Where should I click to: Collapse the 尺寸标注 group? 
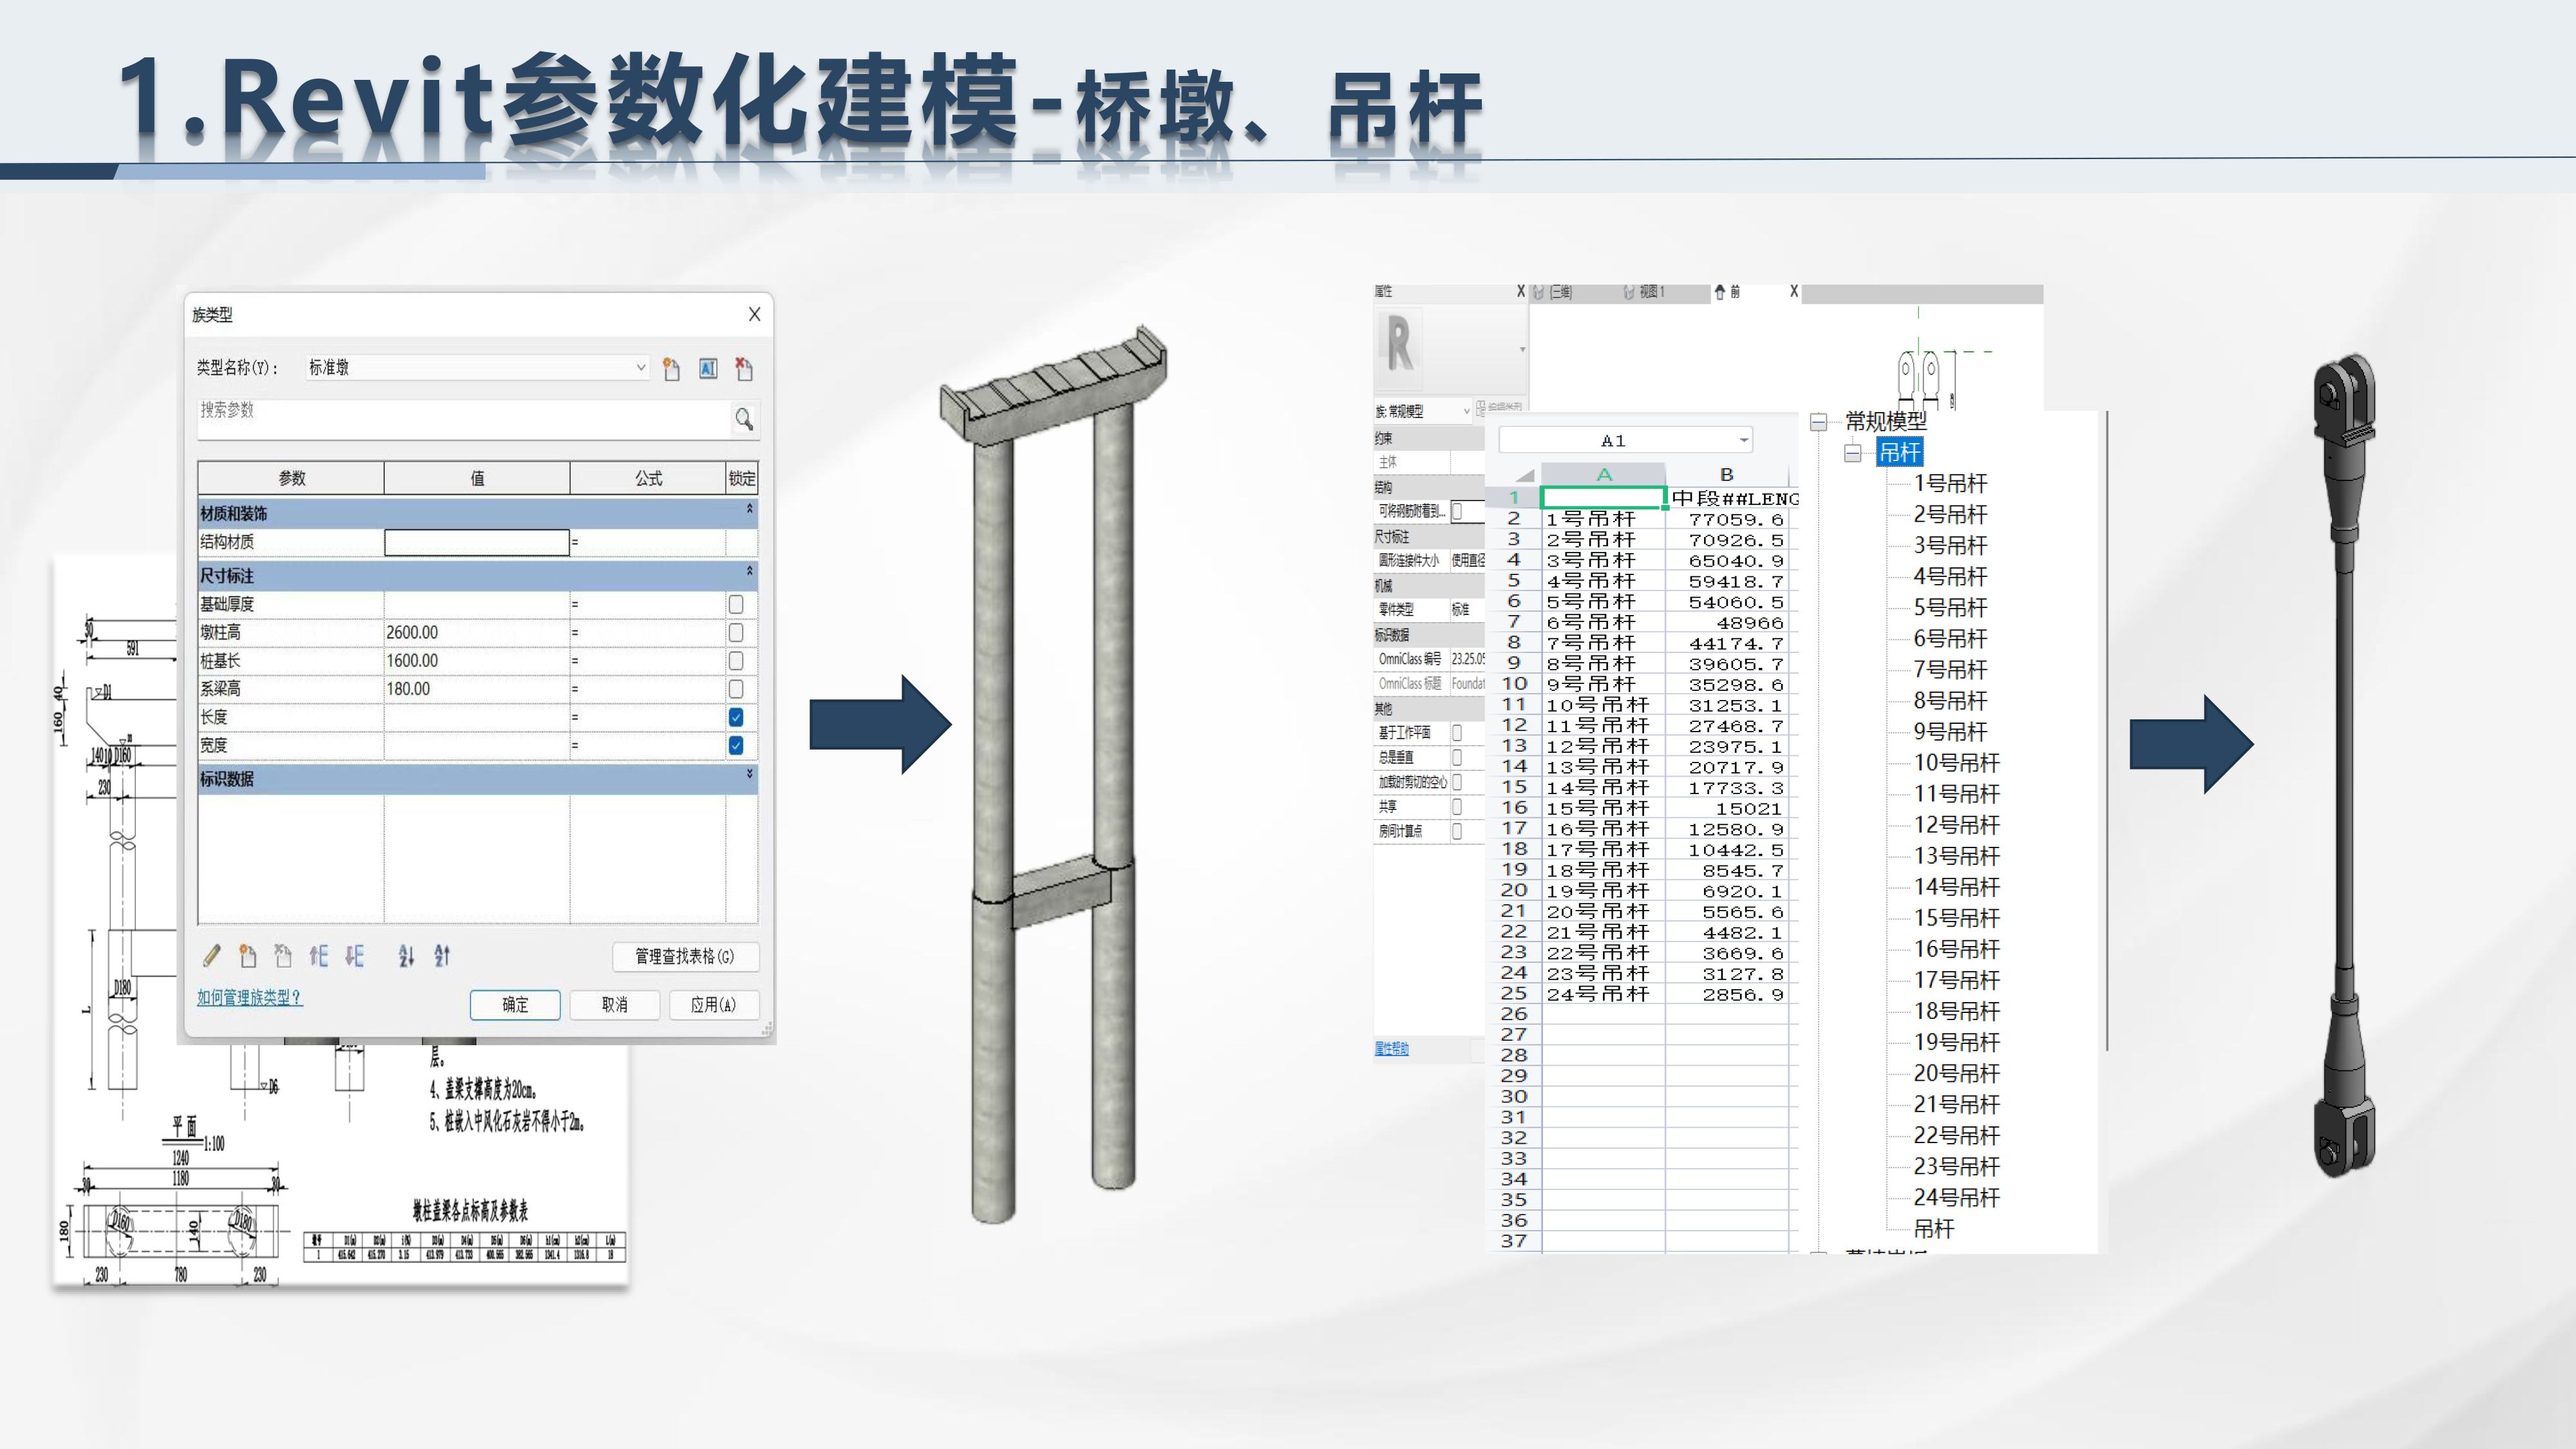pyautogui.click(x=749, y=572)
